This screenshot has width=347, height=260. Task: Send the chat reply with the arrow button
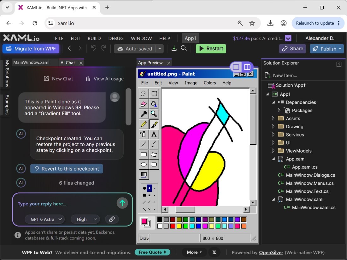point(122,203)
